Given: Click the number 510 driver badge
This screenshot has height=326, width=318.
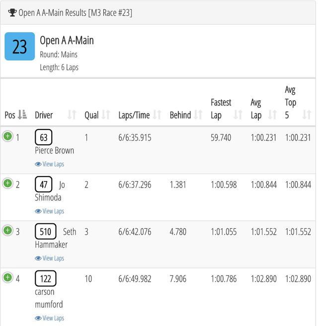Looking at the screenshot, I should [45, 231].
